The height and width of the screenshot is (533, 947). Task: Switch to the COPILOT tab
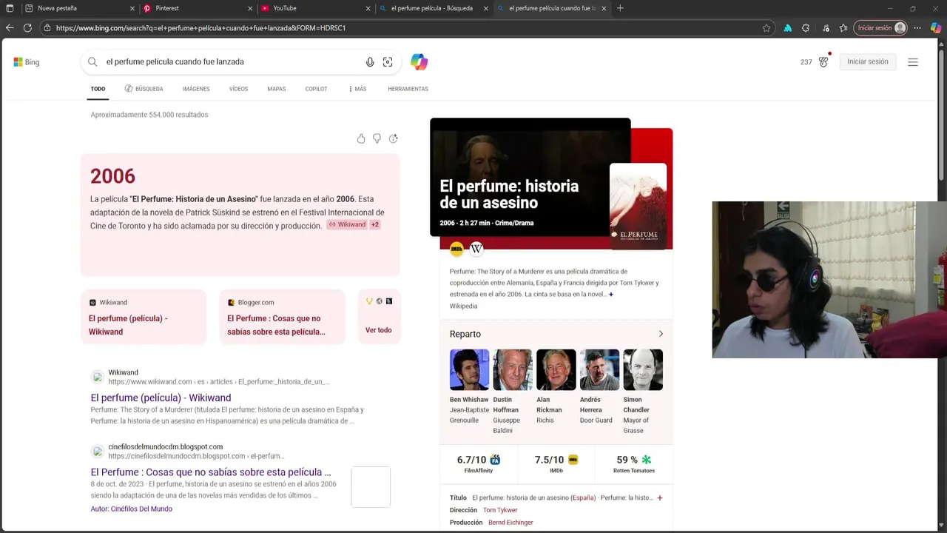click(316, 89)
